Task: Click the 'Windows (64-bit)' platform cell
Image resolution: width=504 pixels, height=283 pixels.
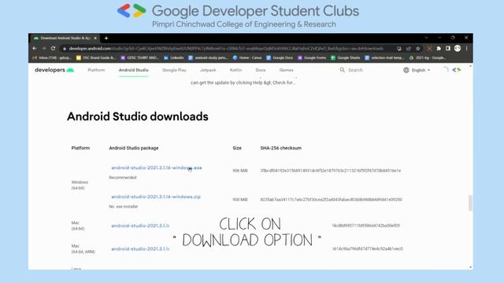Action: pos(80,185)
